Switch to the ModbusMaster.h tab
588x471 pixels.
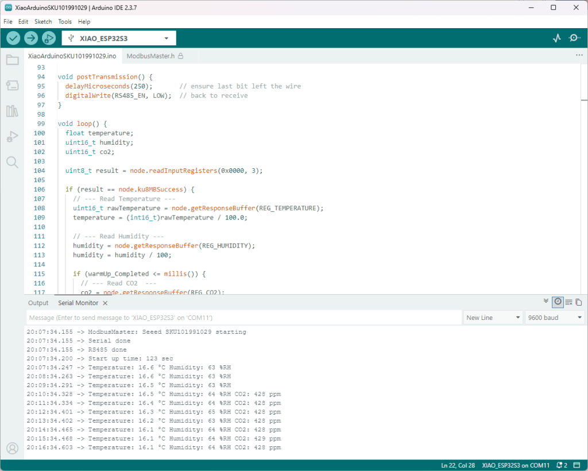click(150, 56)
